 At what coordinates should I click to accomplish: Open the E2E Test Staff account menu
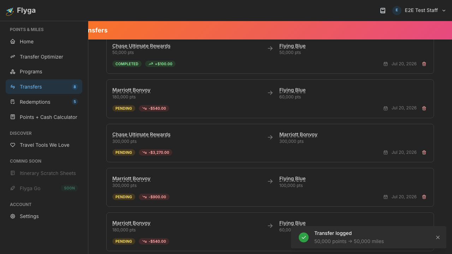pos(420,11)
